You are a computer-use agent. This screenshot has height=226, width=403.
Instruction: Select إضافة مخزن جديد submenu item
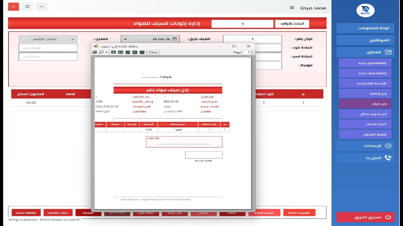click(x=365, y=63)
